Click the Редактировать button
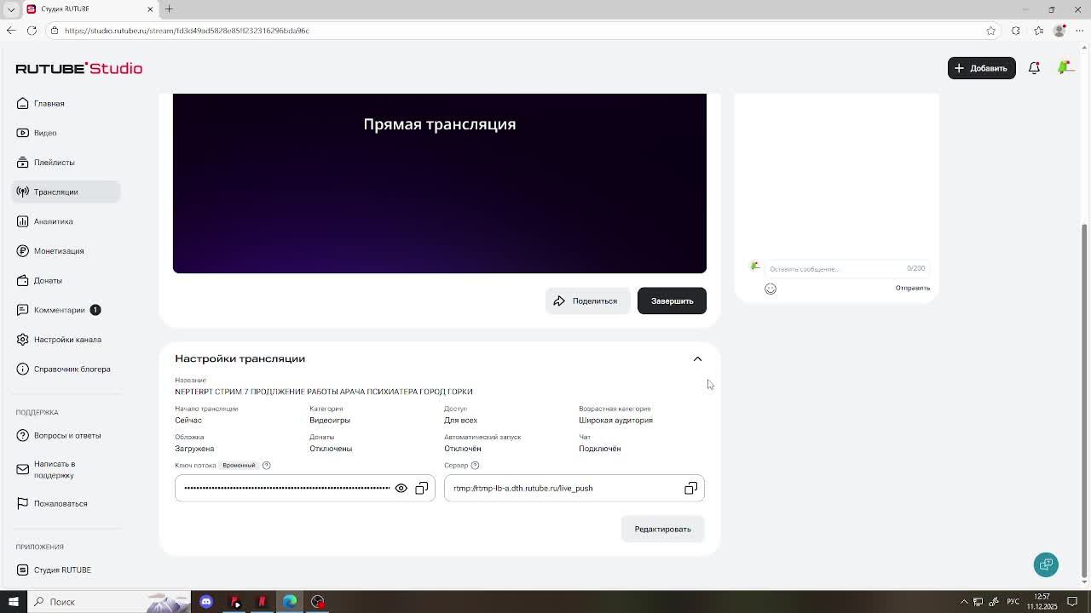Image resolution: width=1091 pixels, height=613 pixels. click(x=662, y=529)
